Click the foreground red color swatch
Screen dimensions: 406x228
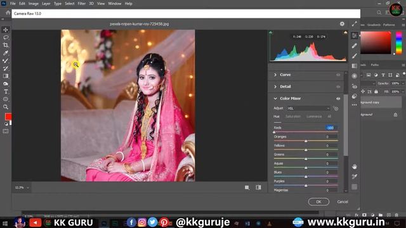pyautogui.click(x=8, y=117)
